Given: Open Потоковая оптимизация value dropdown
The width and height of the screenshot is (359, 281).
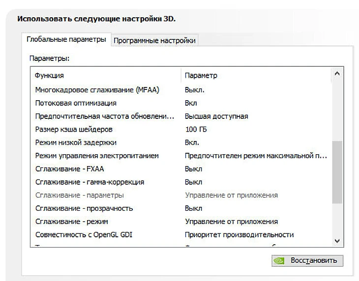Looking at the screenshot, I should click(191, 103).
